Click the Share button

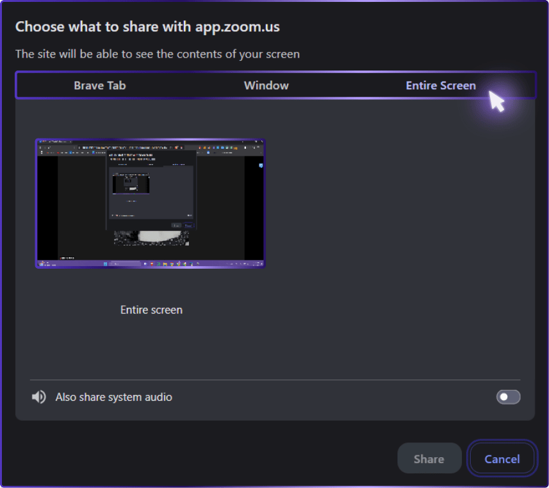pos(429,459)
